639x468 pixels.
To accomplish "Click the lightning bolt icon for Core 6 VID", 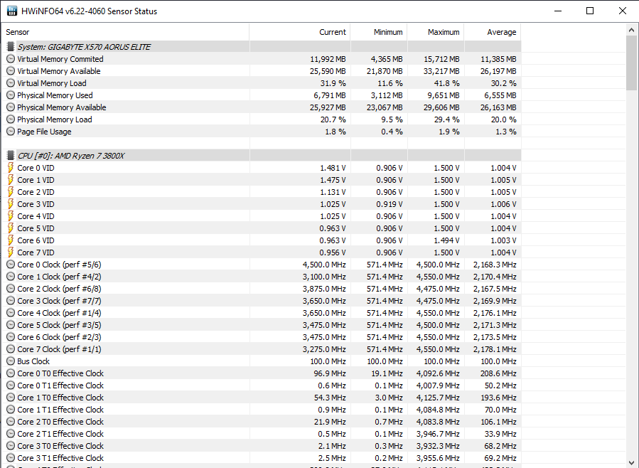I will click(11, 240).
